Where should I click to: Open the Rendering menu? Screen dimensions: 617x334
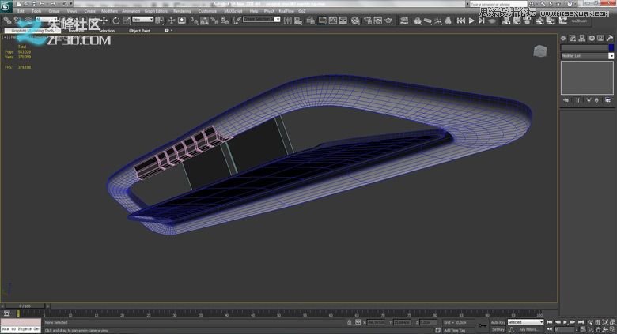182,11
